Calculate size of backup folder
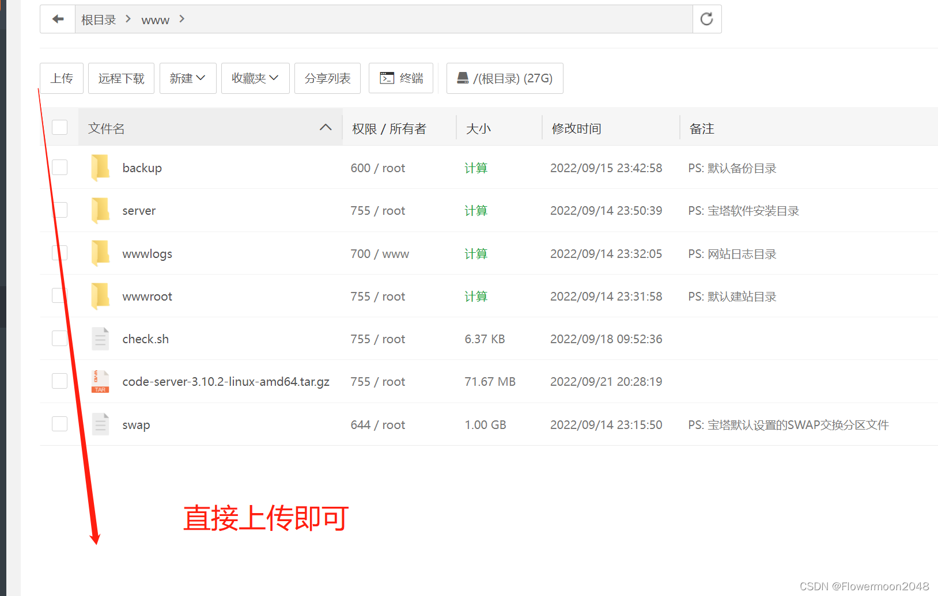938x596 pixels. point(476,168)
